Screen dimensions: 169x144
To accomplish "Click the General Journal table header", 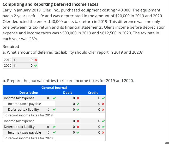I will [x=54, y=87].
